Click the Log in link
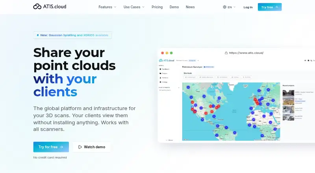315x173 pixels. [x=248, y=7]
